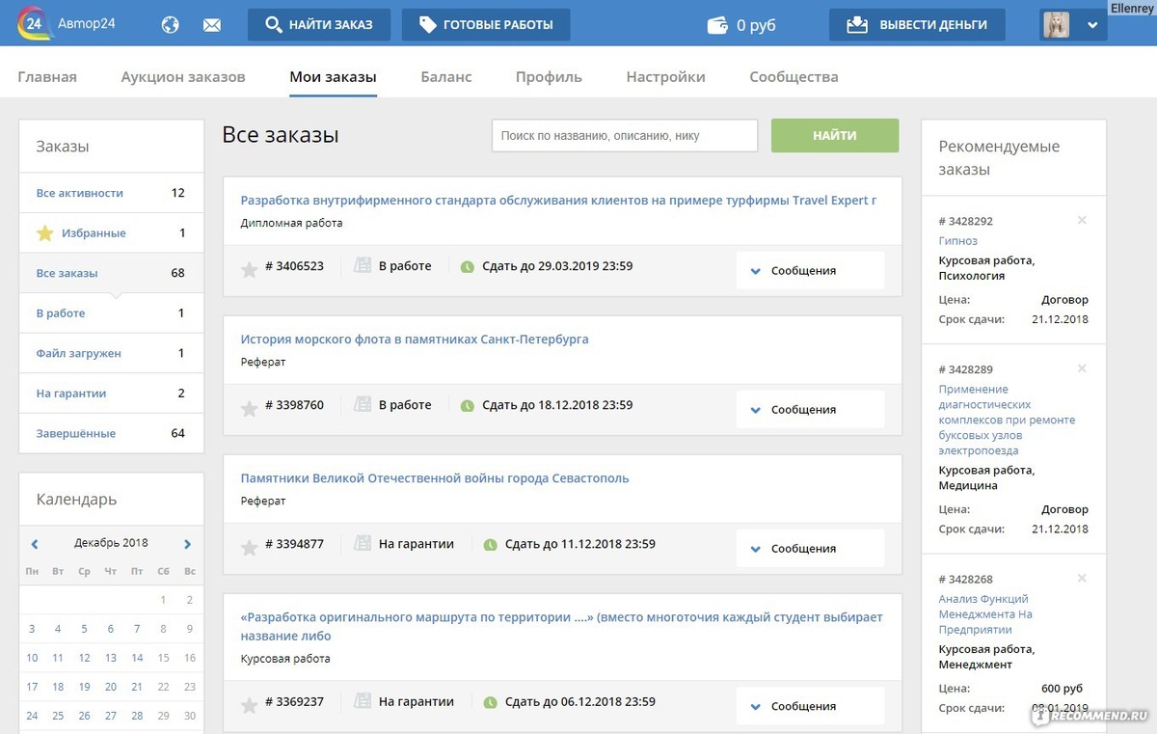This screenshot has width=1157, height=734.
Task: Go to the Сообщества tab
Action: coord(794,77)
